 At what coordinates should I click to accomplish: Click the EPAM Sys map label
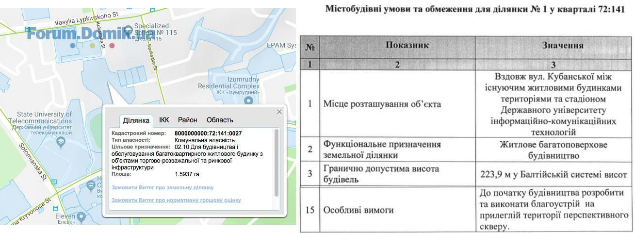point(281,45)
